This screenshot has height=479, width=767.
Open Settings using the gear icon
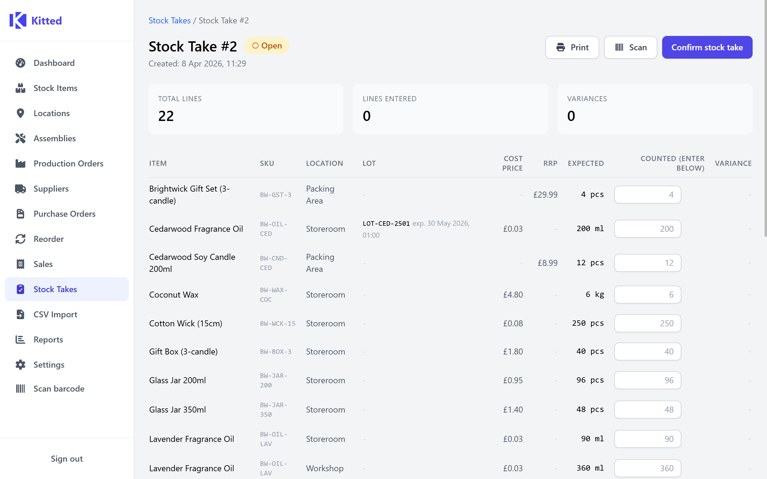pyautogui.click(x=21, y=365)
